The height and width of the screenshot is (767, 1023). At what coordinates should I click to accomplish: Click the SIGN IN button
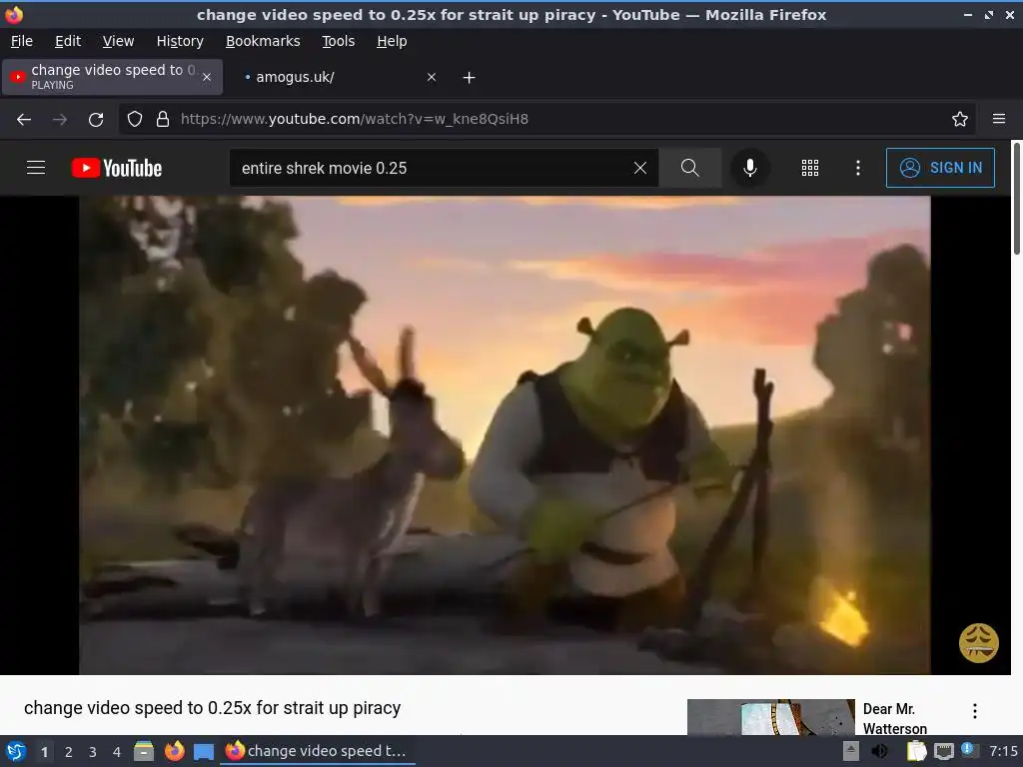click(x=940, y=168)
